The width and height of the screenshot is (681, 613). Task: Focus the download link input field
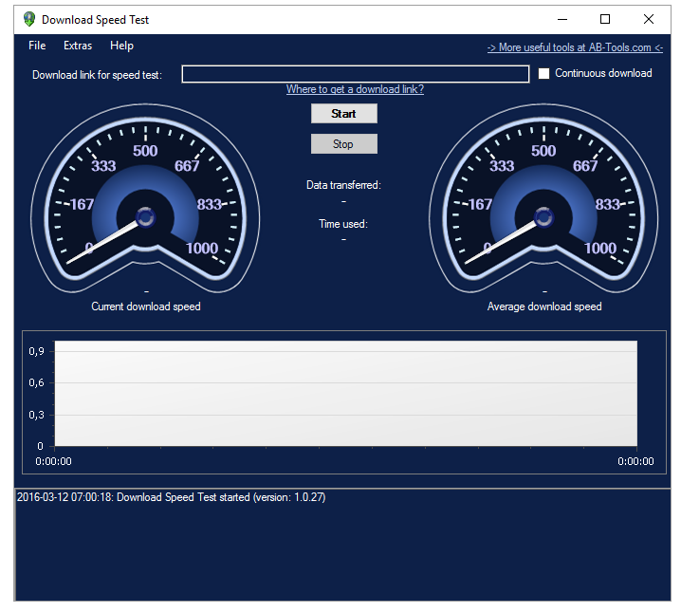tap(356, 74)
